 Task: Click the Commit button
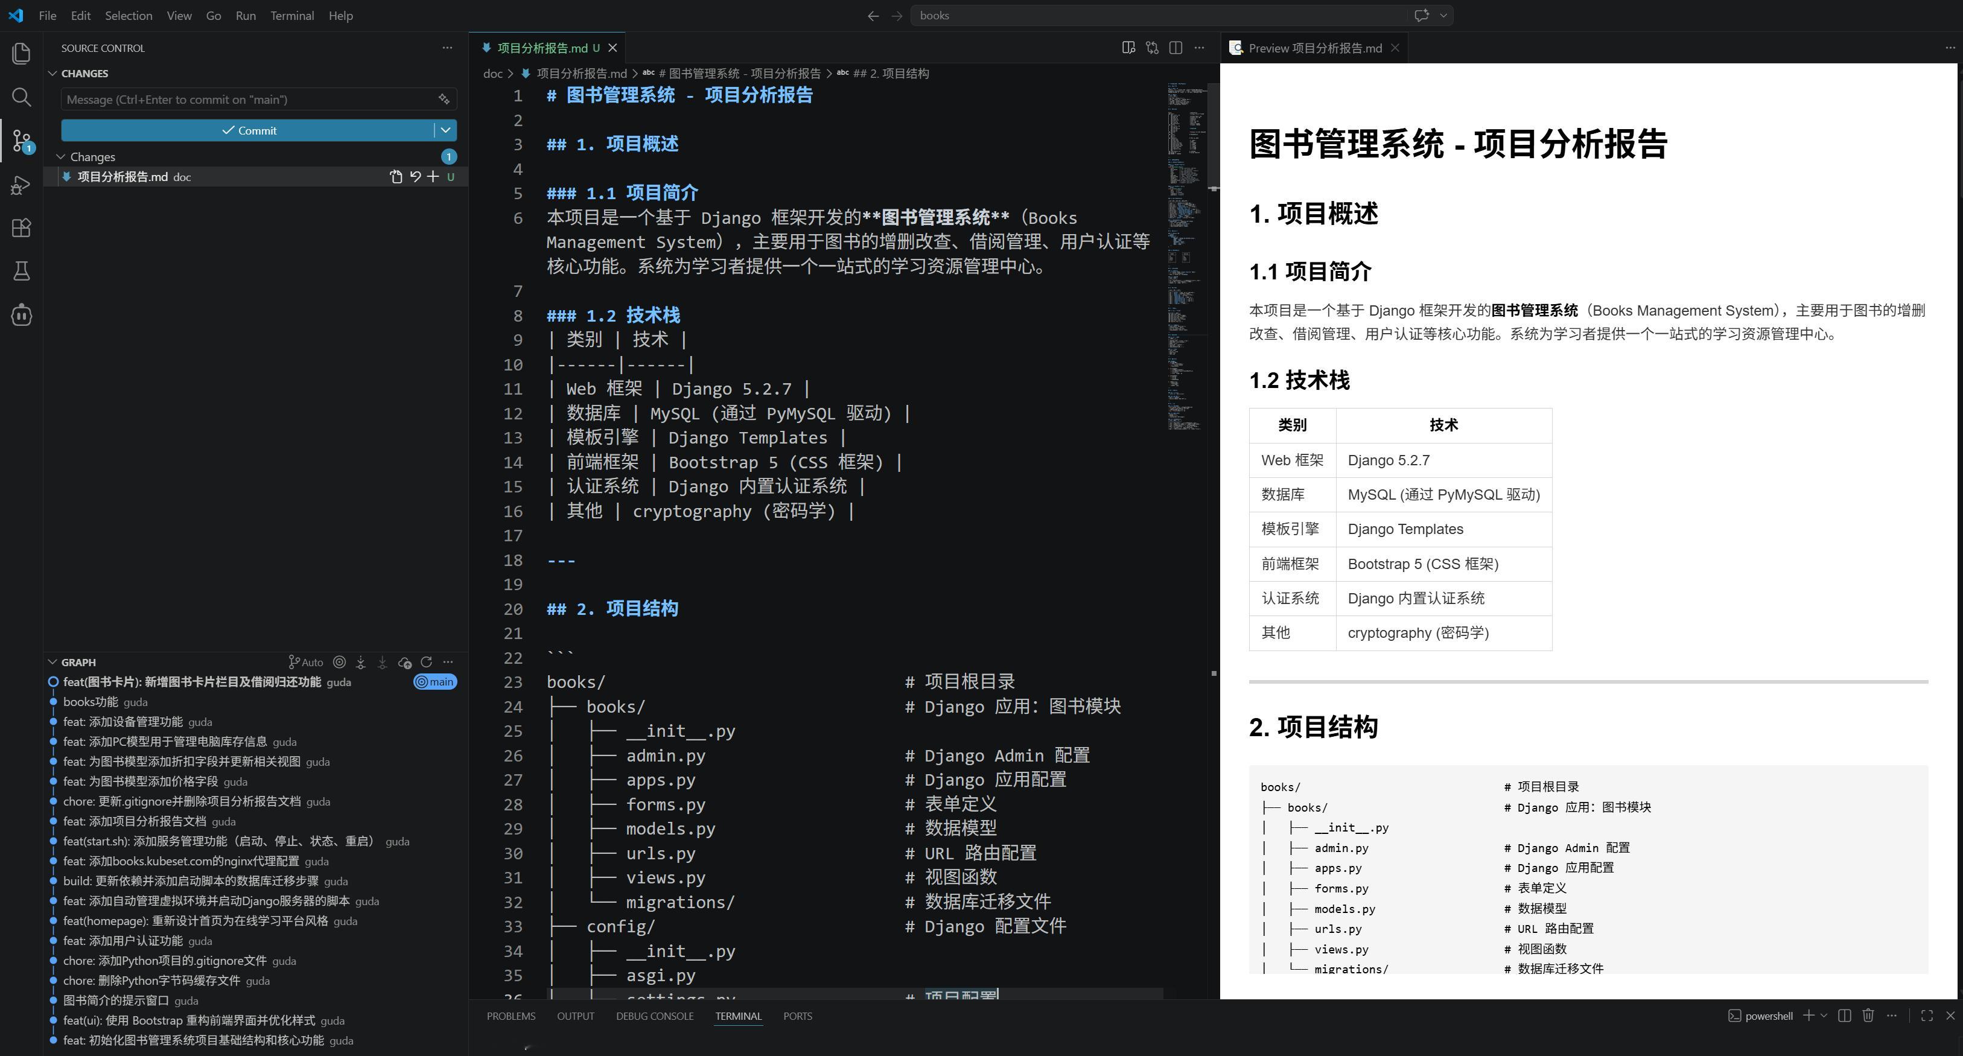[252, 130]
